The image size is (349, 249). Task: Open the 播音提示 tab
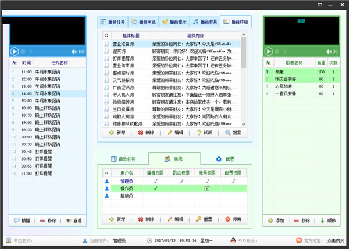(174, 22)
